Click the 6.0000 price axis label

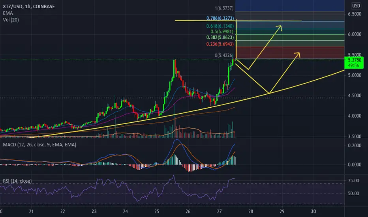click(355, 34)
